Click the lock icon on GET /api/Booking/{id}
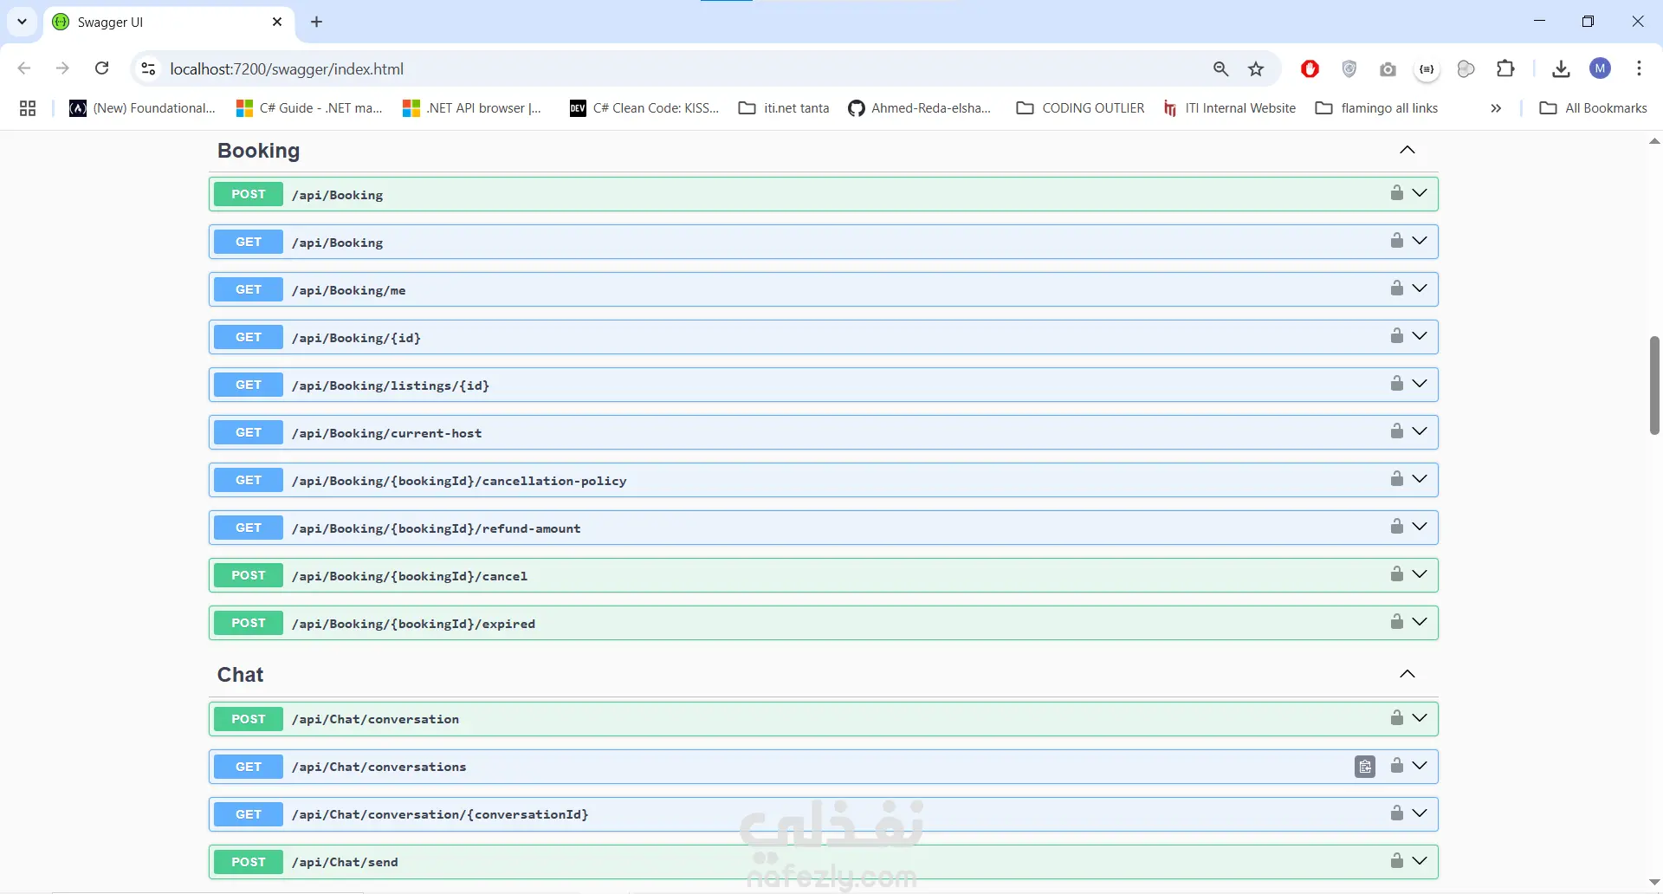The height and width of the screenshot is (894, 1663). (x=1396, y=336)
